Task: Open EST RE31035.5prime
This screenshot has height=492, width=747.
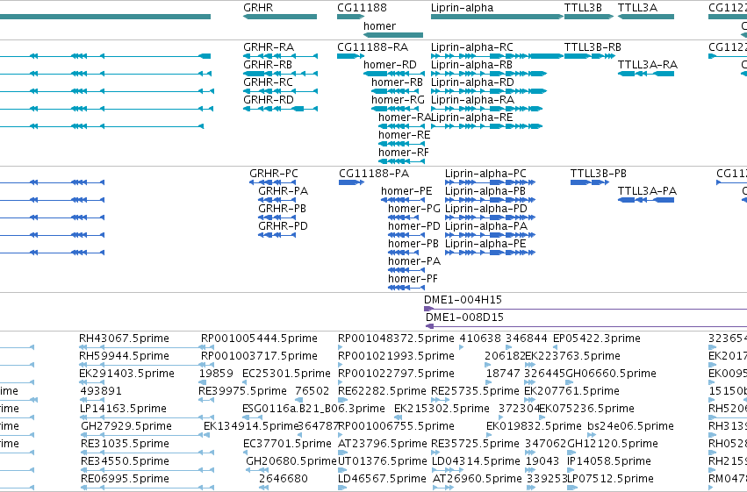Action: [125, 444]
